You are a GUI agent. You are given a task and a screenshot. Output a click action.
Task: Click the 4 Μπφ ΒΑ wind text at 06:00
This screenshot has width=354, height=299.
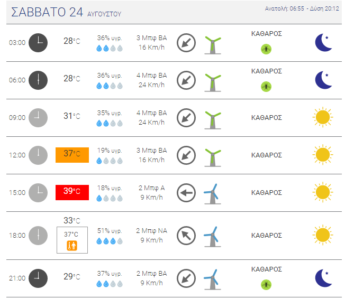click(x=151, y=75)
